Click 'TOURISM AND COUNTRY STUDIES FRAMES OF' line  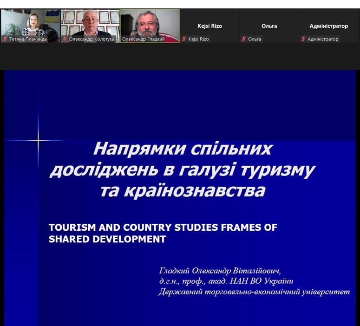pos(163,227)
